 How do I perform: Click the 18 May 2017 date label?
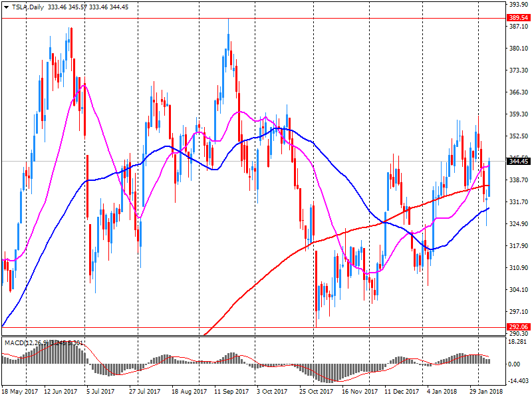[20, 392]
